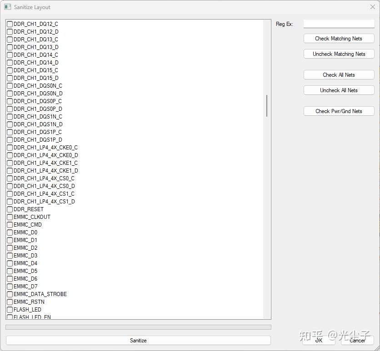The width and height of the screenshot is (380, 351).
Task: Click the Check Matching Nets button
Action: pyautogui.click(x=339, y=39)
